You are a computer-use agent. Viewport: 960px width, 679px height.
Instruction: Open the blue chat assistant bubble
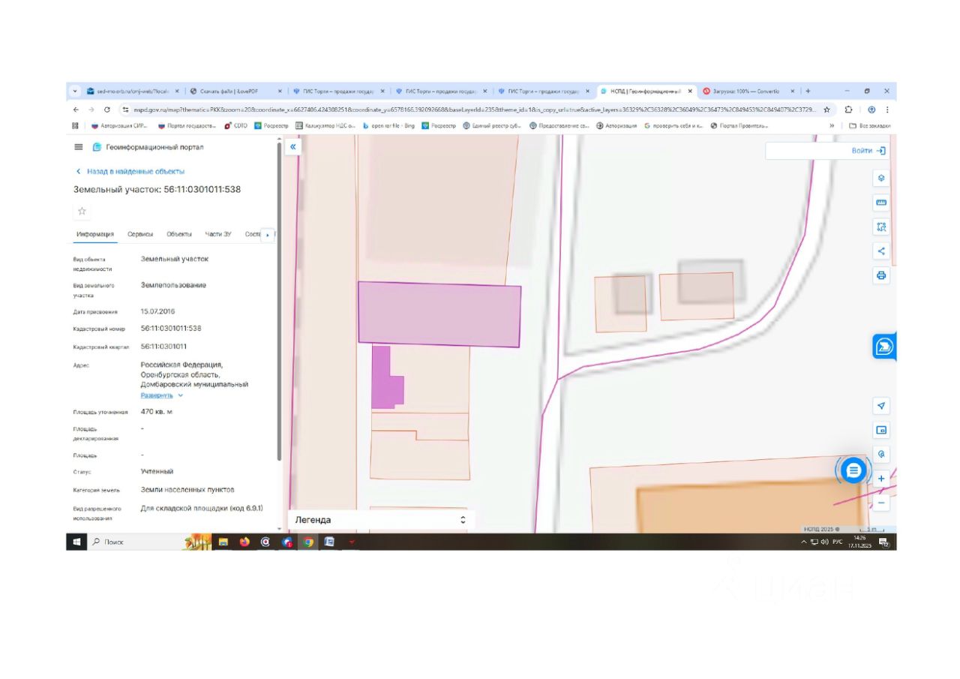(853, 470)
